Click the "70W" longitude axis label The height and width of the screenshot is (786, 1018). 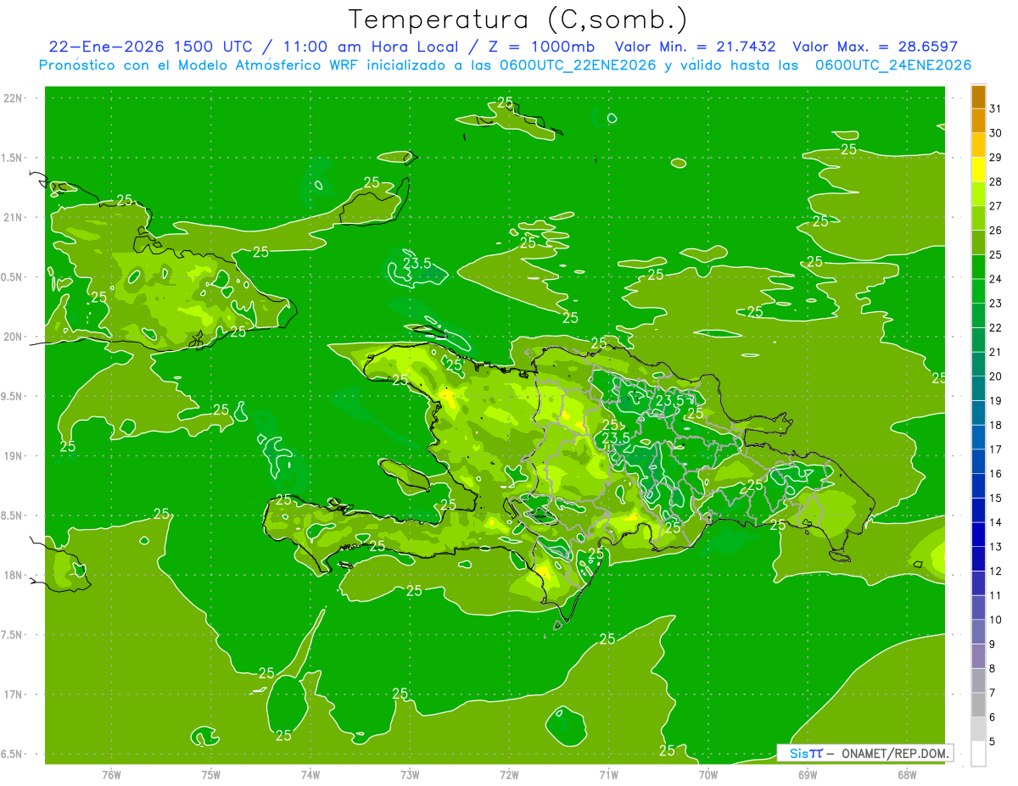(708, 775)
